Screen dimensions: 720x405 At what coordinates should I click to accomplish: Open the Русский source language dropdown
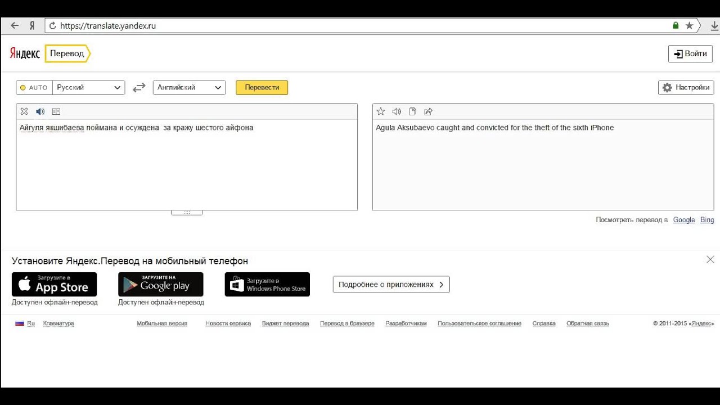(89, 88)
